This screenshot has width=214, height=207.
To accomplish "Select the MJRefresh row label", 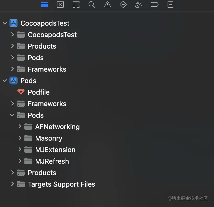I will point(52,161).
